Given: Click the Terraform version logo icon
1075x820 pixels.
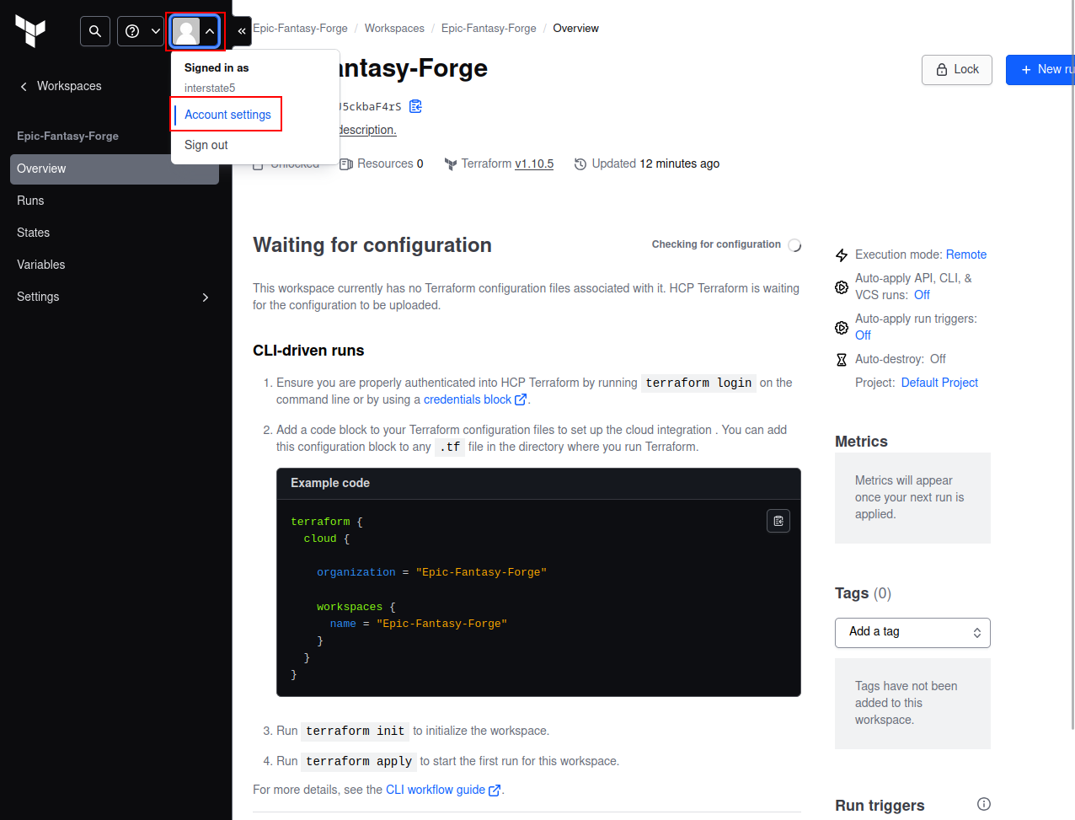Looking at the screenshot, I should pyautogui.click(x=451, y=164).
